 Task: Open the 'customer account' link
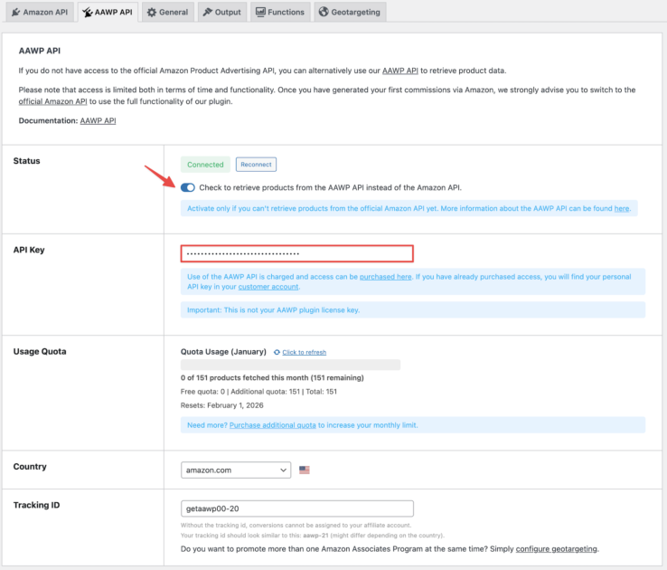268,287
